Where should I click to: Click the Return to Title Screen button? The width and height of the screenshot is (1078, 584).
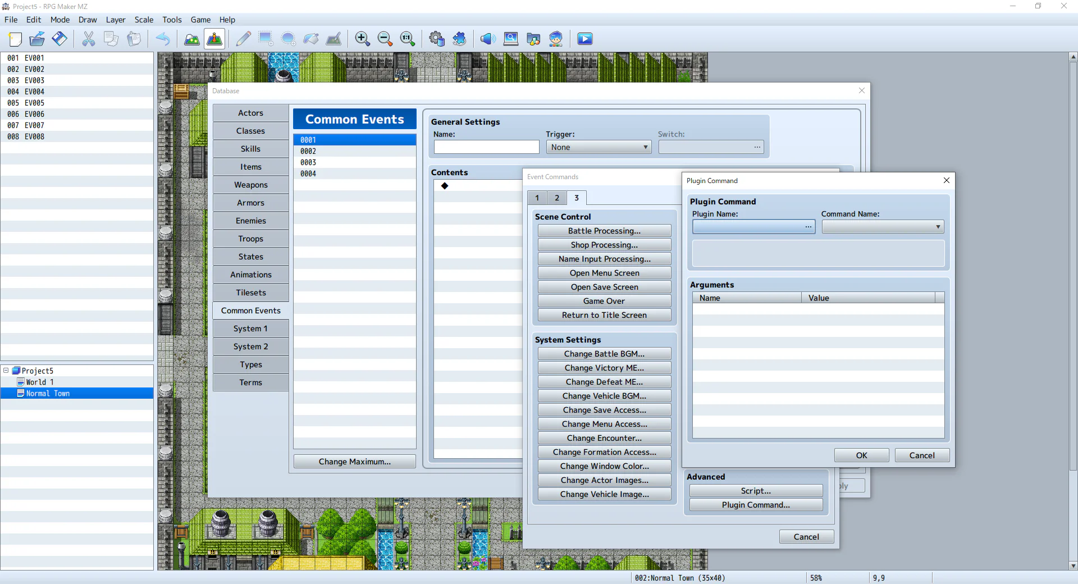pyautogui.click(x=604, y=315)
